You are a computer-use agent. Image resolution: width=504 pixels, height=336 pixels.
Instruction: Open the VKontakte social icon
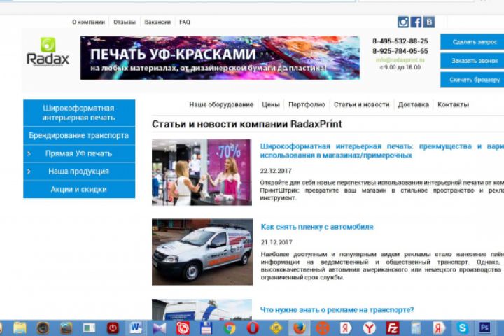click(x=429, y=22)
